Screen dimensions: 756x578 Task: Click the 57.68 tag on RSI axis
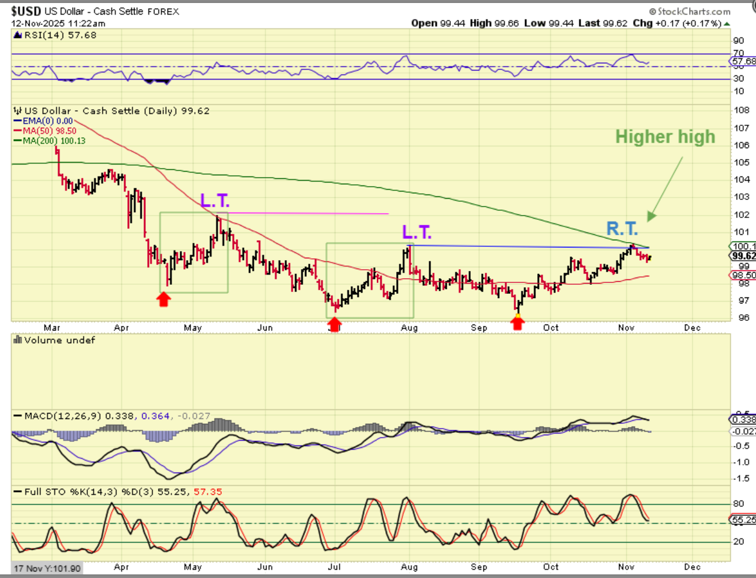click(x=743, y=61)
